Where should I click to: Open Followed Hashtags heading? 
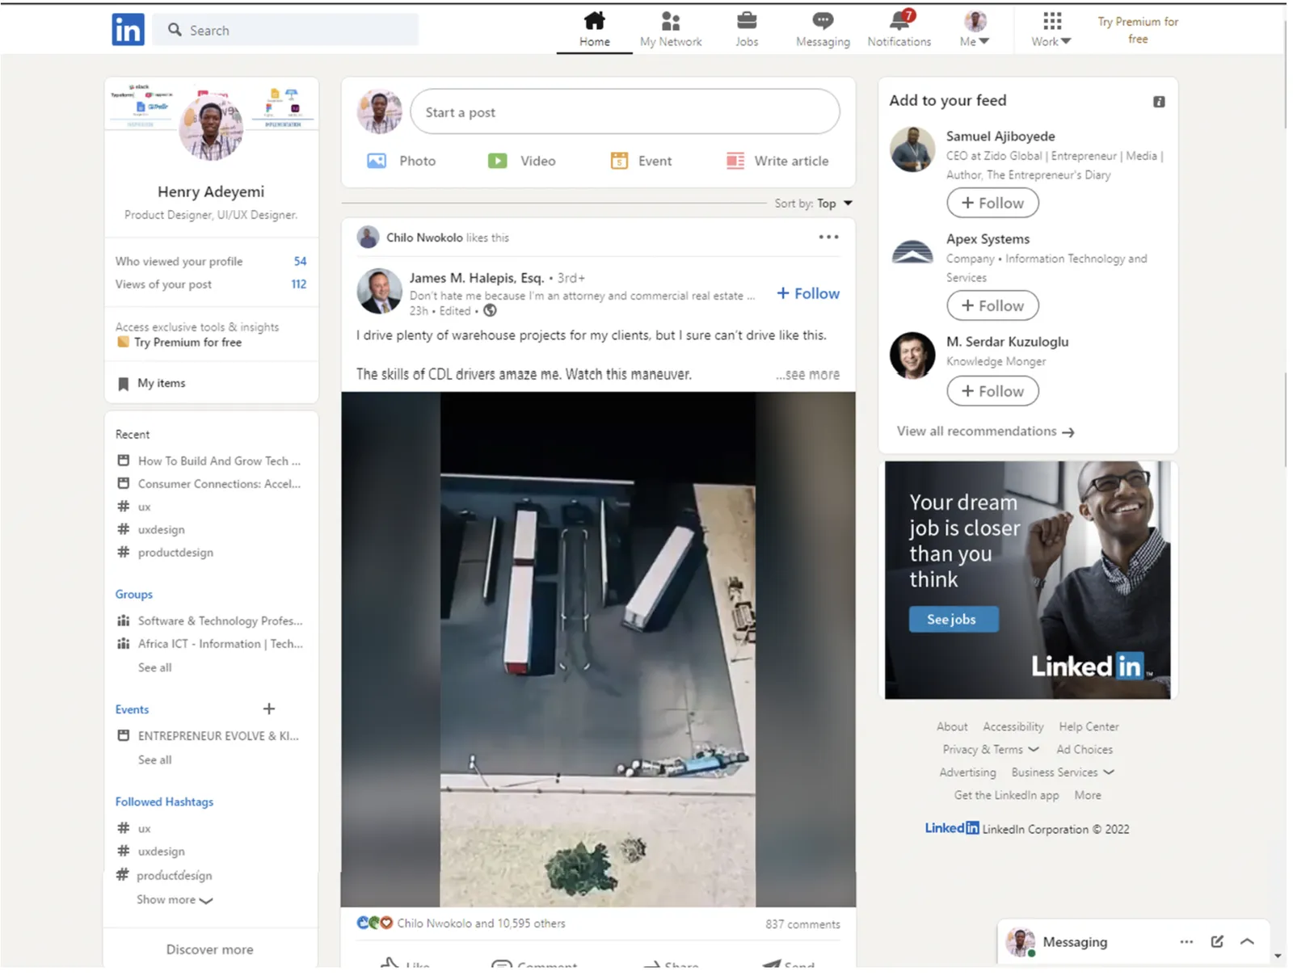pyautogui.click(x=164, y=801)
